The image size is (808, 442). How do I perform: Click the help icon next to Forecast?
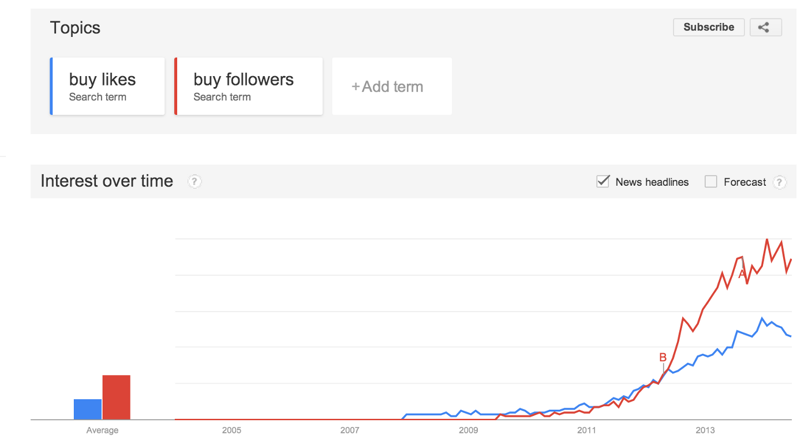pos(779,182)
